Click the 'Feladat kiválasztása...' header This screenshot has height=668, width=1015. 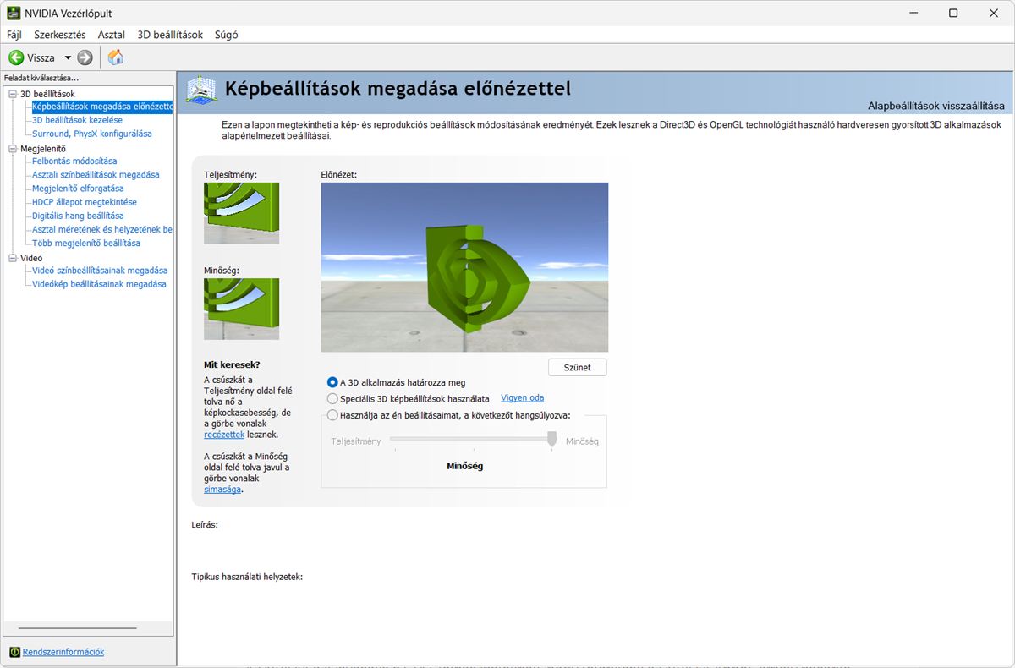41,78
